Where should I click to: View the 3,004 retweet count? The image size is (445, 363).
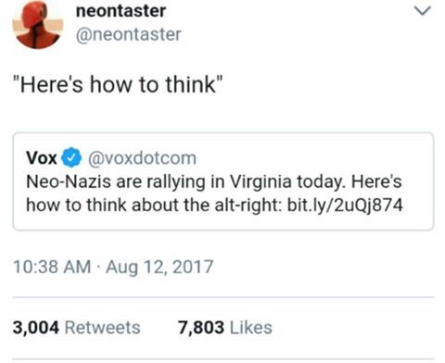pyautogui.click(x=36, y=328)
